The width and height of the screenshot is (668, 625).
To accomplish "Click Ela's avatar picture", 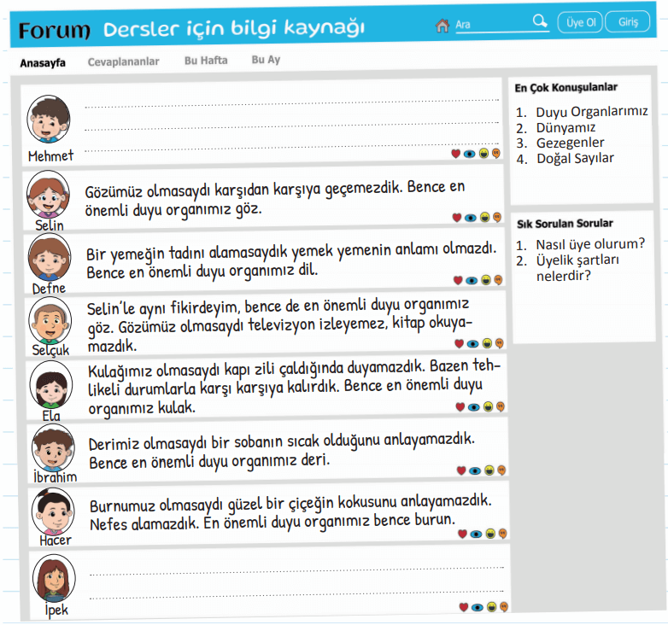I will pos(51,384).
